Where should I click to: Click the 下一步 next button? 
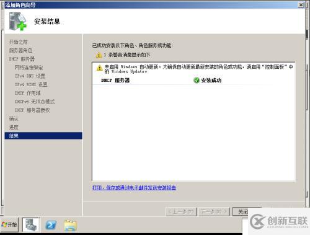tap(214, 211)
